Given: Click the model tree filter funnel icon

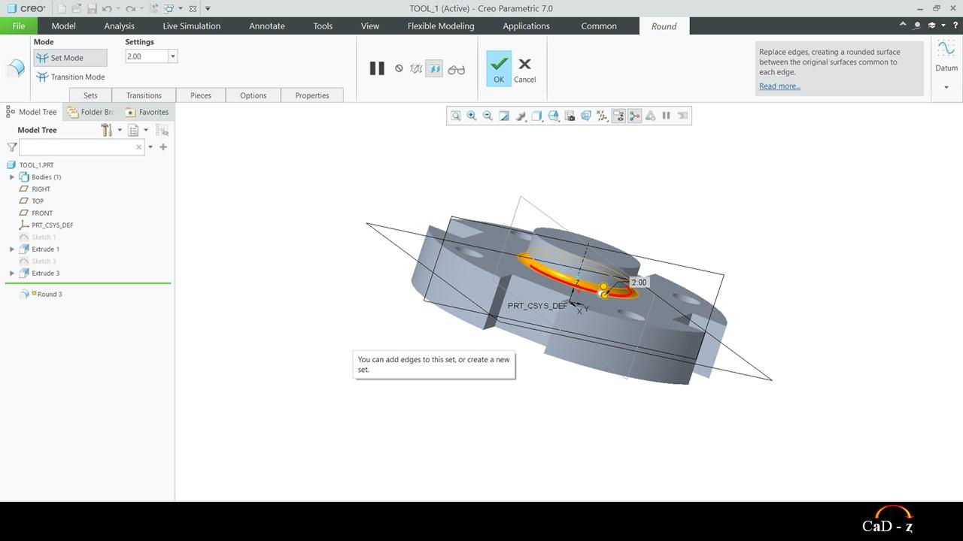Looking at the screenshot, I should point(12,147).
